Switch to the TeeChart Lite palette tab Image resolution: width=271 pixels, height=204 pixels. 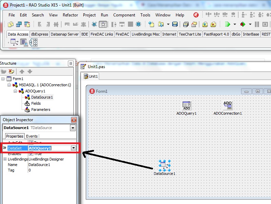tap(190, 34)
